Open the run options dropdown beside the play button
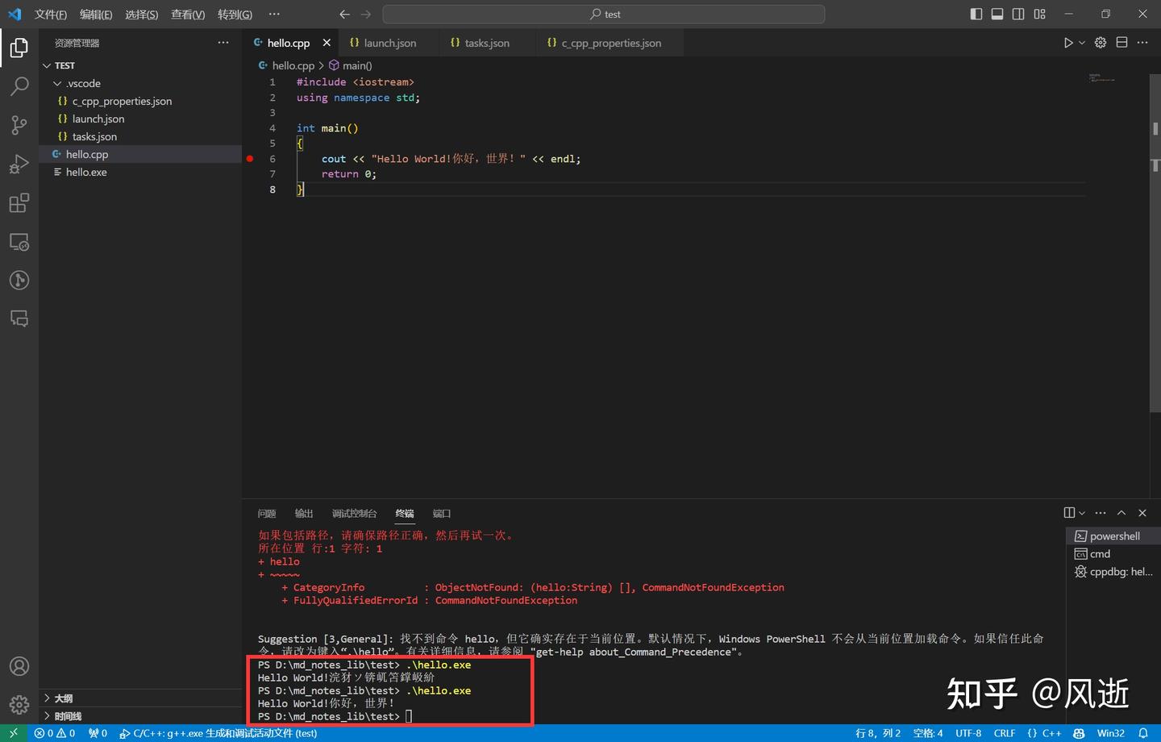Screen dimensions: 1161x742 coord(1080,43)
